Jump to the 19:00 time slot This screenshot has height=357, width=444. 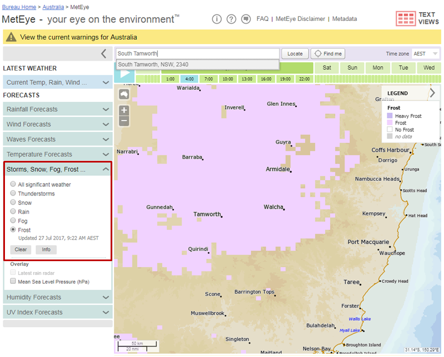[x=285, y=79]
